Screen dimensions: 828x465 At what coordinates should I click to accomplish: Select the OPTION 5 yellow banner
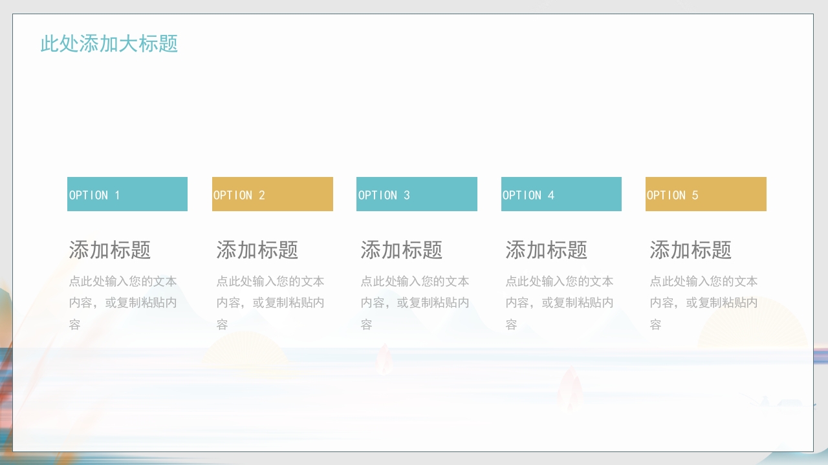(x=705, y=194)
